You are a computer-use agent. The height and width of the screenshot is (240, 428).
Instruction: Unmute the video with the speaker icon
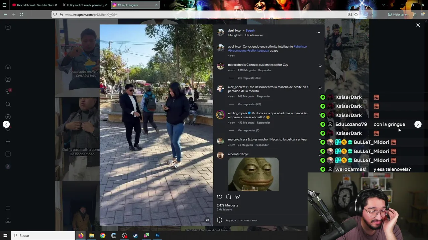pos(207,220)
